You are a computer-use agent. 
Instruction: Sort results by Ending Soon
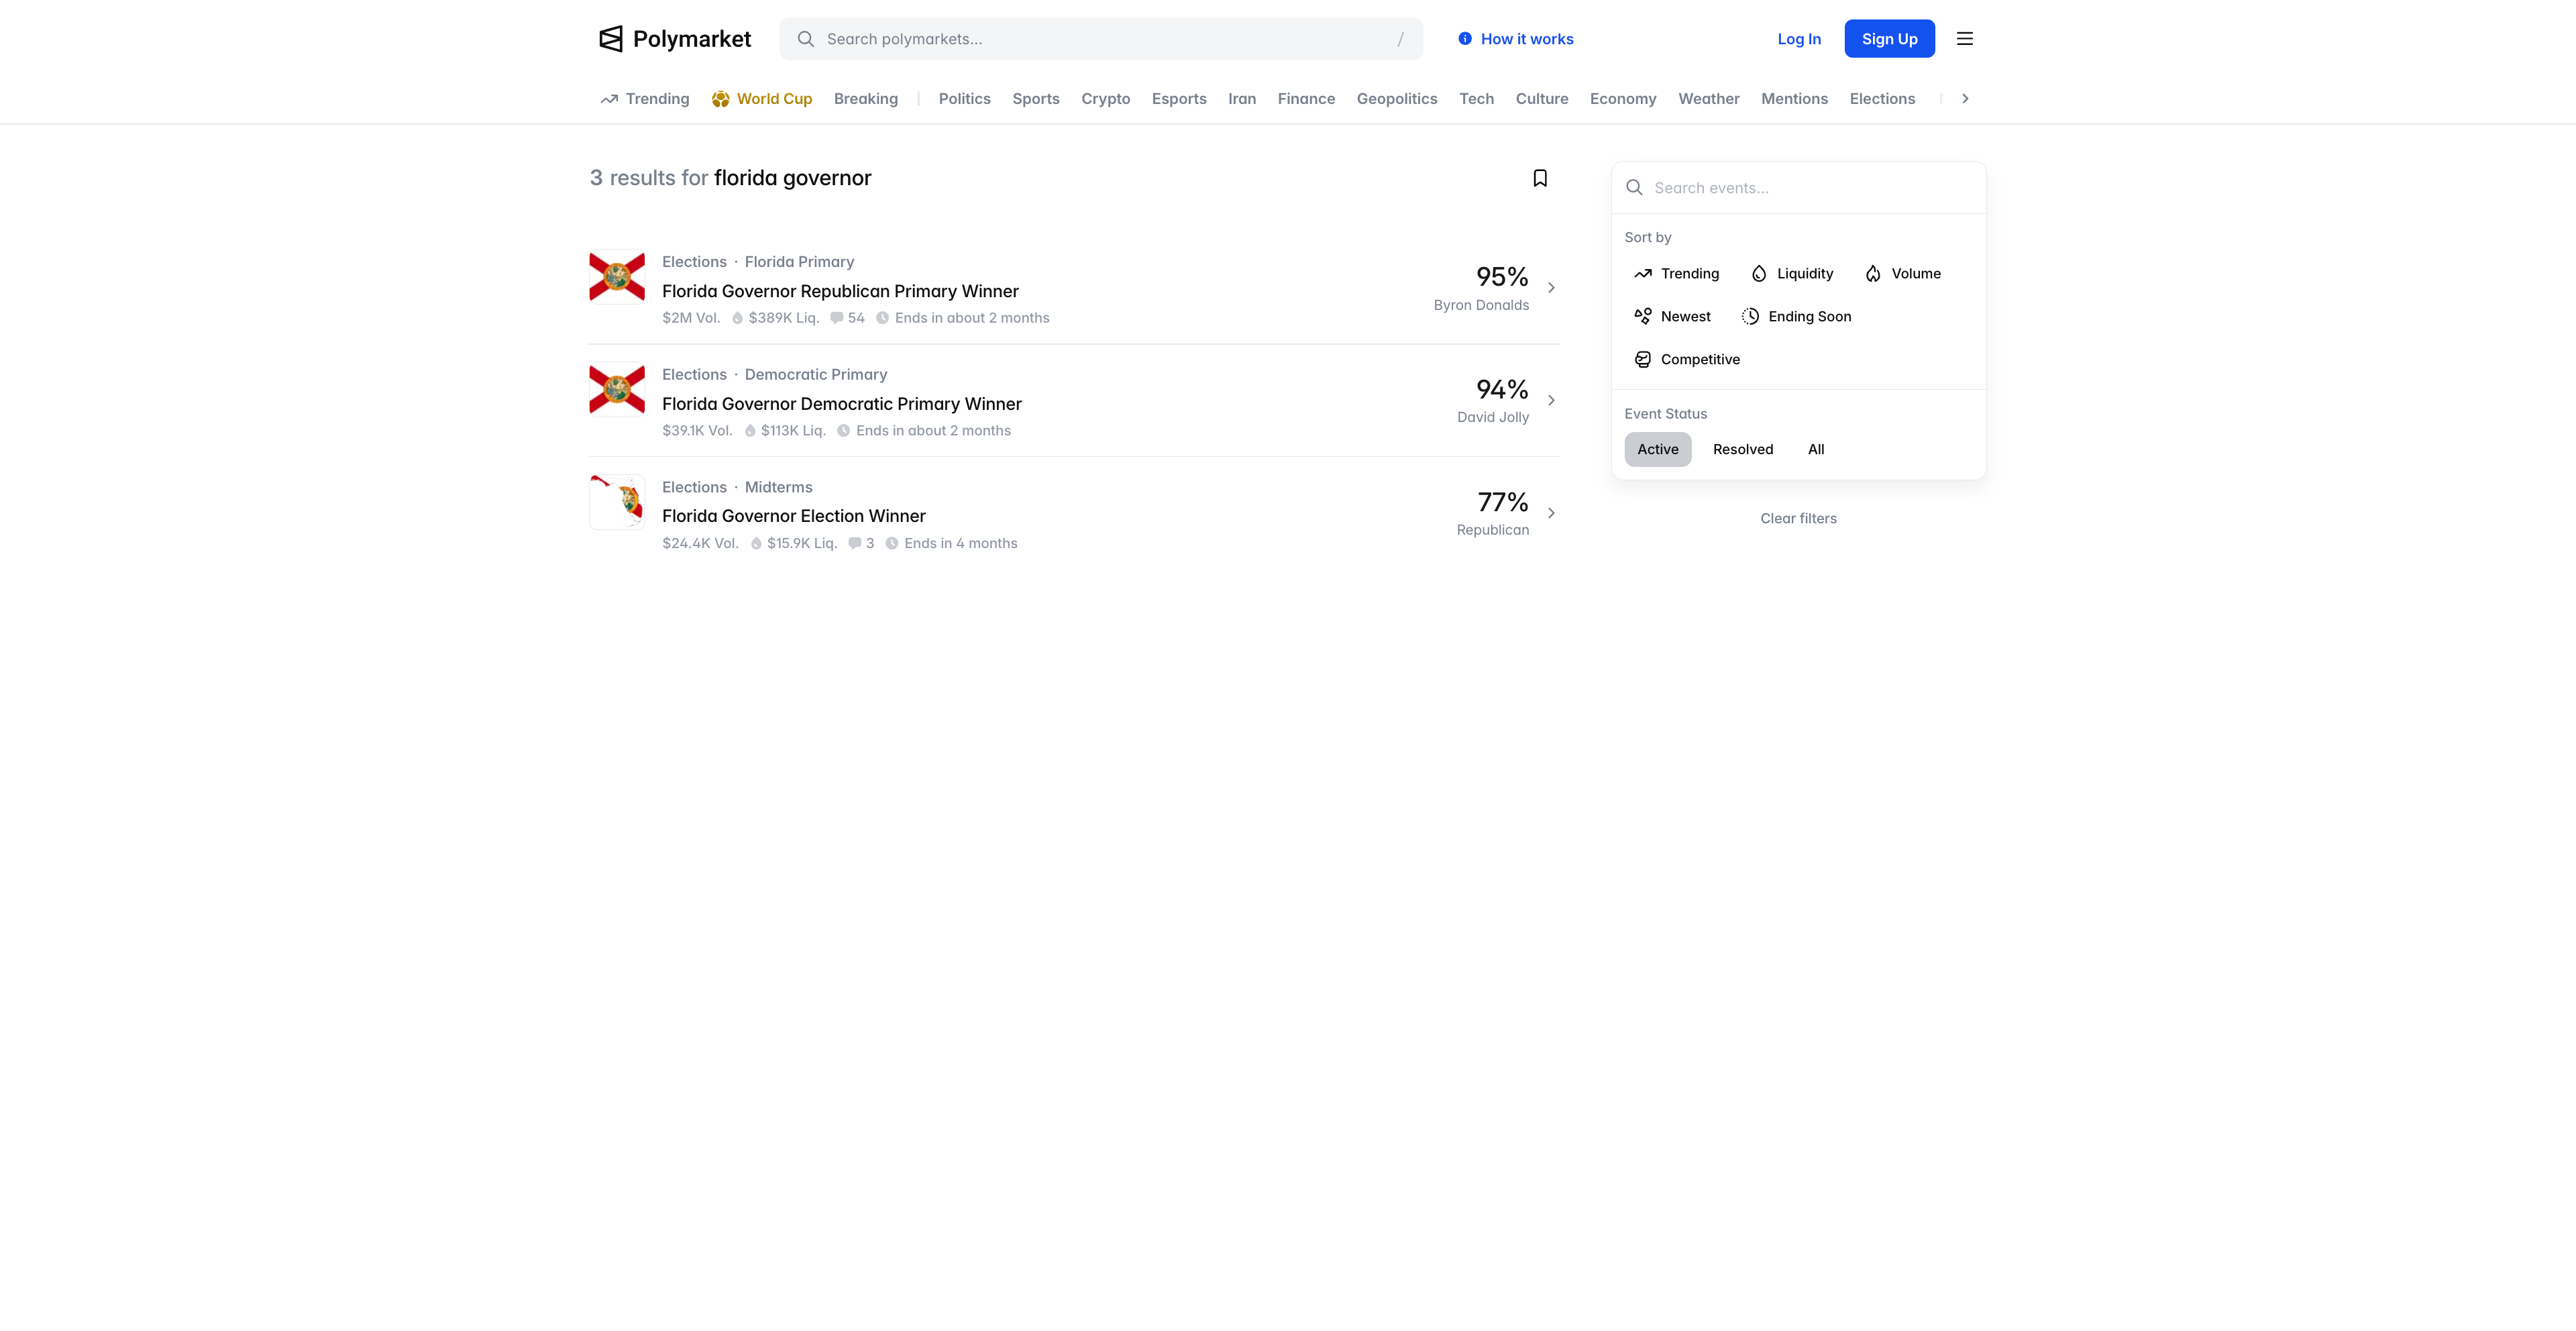[x=1796, y=317]
